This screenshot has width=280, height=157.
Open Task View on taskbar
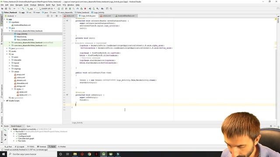pos(68,154)
